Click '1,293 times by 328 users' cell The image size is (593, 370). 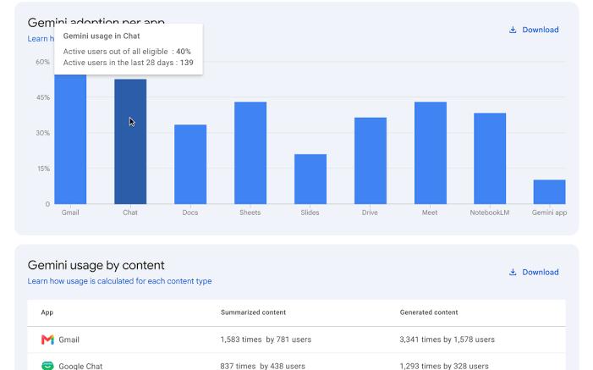[444, 366]
